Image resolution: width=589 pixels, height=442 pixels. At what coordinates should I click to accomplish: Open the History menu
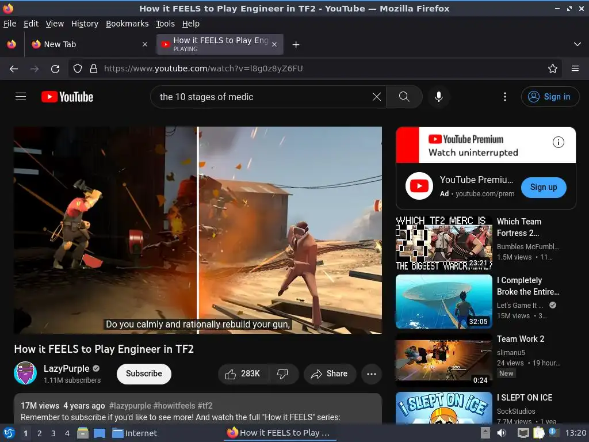click(85, 24)
